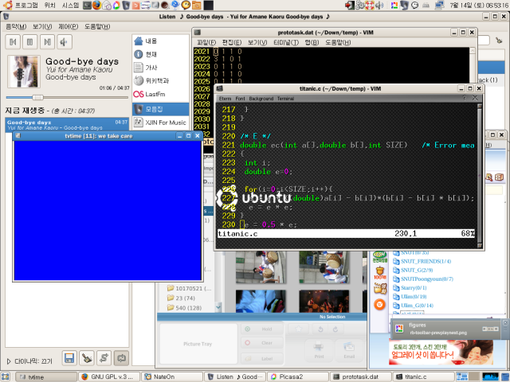This screenshot has height=382, width=510.
Task: Open Background menu in titanic.c window
Action: [261, 99]
